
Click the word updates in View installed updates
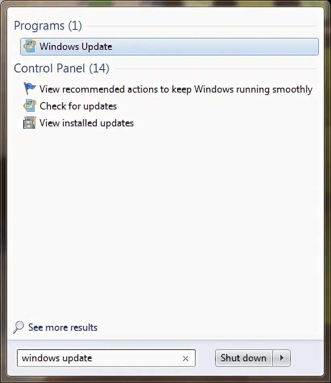[x=117, y=124]
